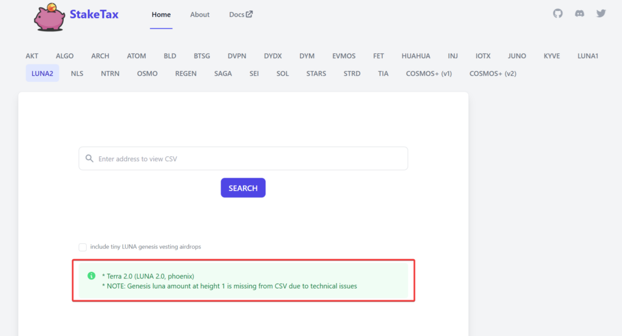The height and width of the screenshot is (336, 622).
Task: Select the KYVE chain tab
Action: click(552, 56)
